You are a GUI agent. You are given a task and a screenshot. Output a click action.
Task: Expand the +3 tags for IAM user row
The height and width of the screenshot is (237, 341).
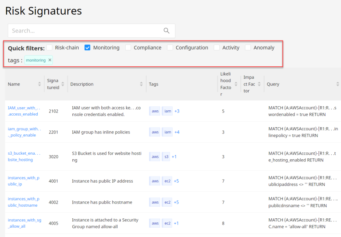177,111
